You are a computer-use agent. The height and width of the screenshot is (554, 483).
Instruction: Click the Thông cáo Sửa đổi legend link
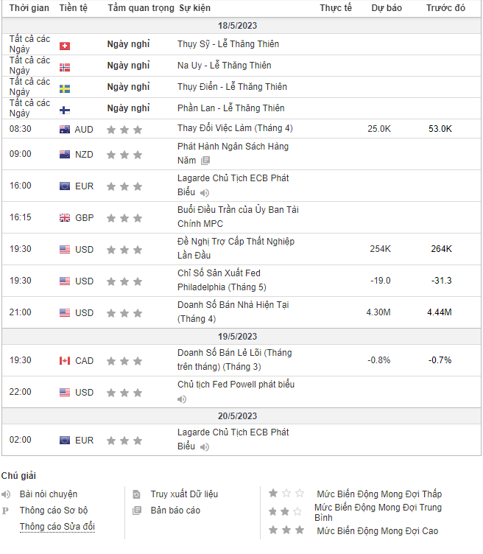click(x=57, y=527)
